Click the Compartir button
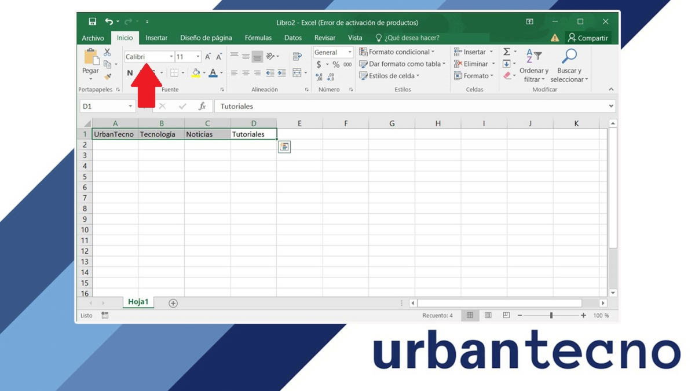 589,38
